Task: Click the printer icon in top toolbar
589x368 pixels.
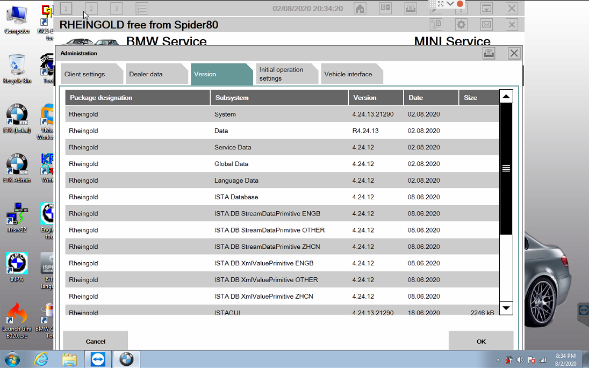Action: (x=411, y=8)
